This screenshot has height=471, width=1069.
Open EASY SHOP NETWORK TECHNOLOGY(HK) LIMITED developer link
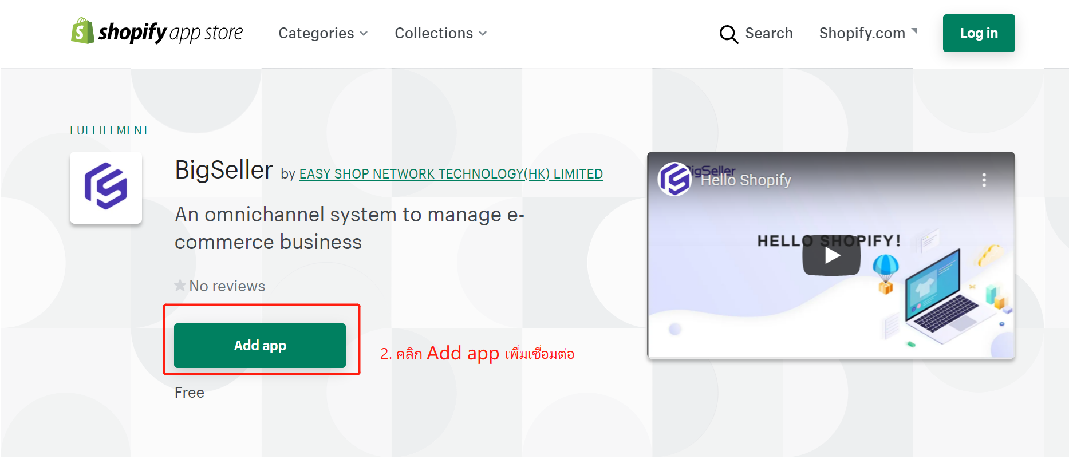point(451,174)
